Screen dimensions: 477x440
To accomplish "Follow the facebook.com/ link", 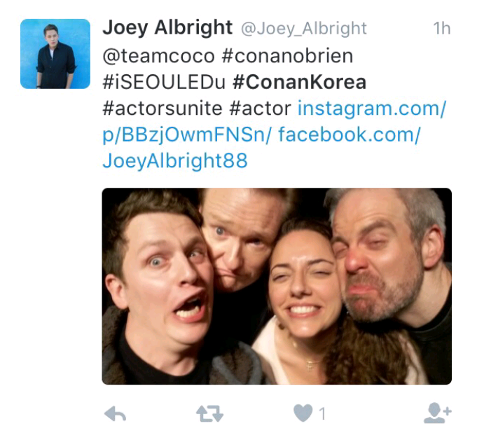I will (350, 135).
